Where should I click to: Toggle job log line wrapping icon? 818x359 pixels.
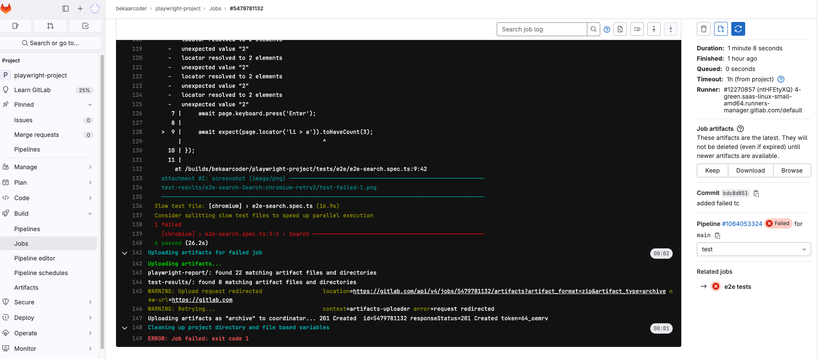click(637, 29)
